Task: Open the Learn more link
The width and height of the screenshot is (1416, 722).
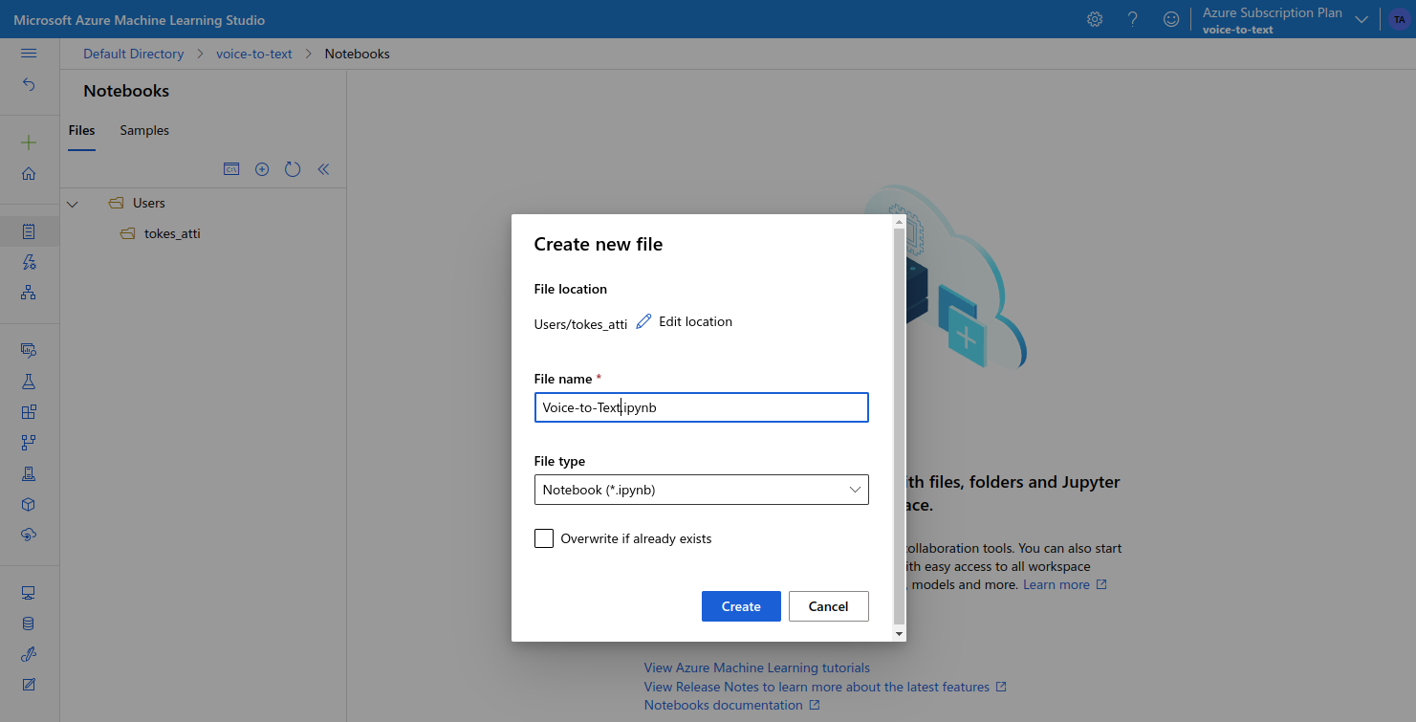Action: click(1057, 584)
